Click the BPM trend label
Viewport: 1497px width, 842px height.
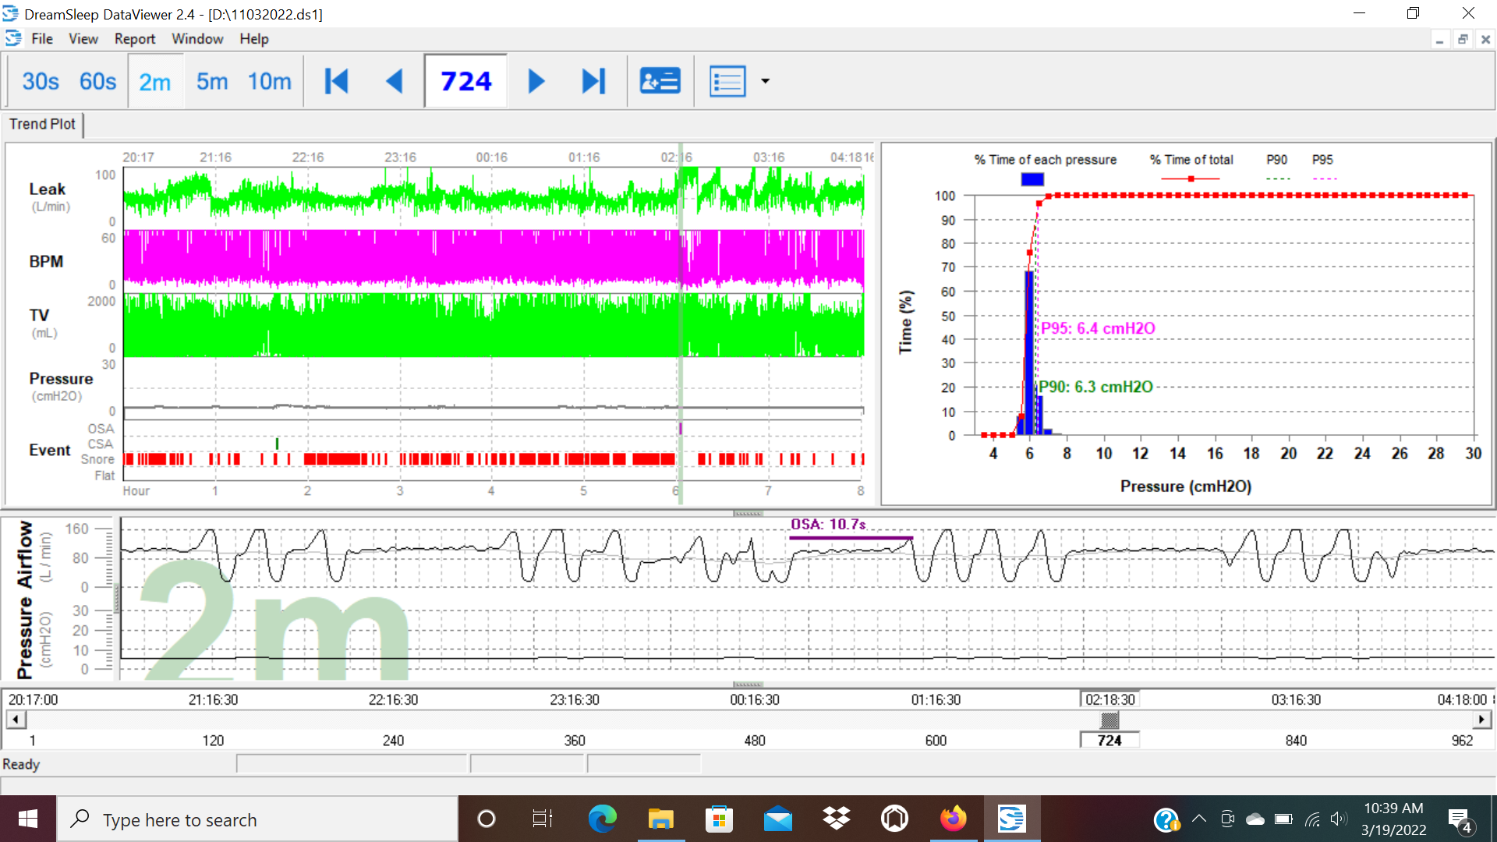pyautogui.click(x=46, y=261)
